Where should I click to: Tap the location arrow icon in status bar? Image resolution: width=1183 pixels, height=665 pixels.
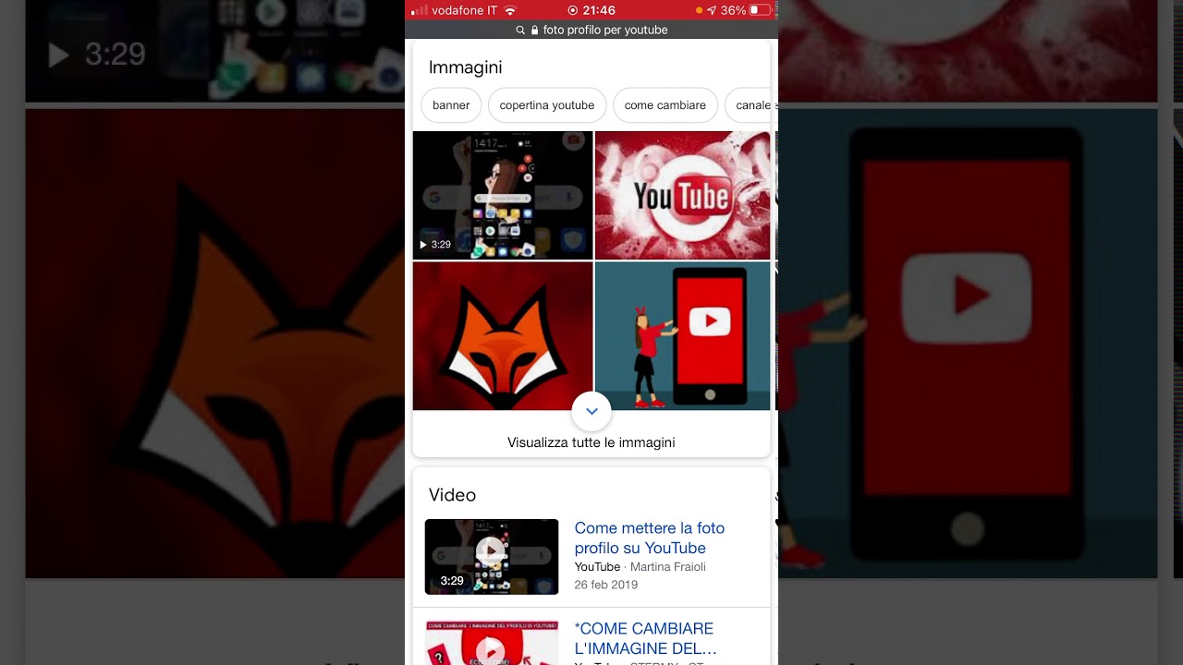click(712, 10)
